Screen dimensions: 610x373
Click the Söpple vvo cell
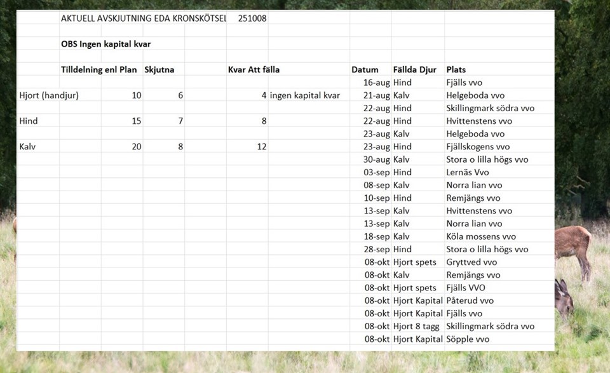coord(468,339)
